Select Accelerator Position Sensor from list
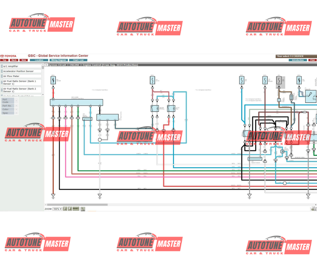The image size is (317, 265). pos(21,71)
